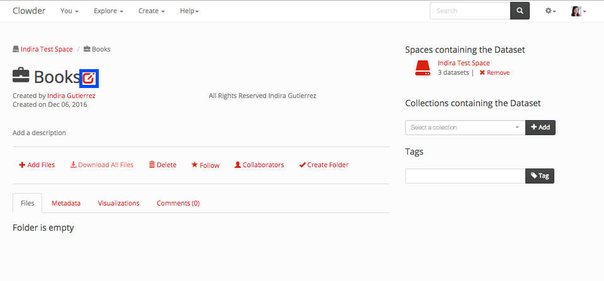This screenshot has height=281, width=604.
Task: Download All Files from dataset
Action: pos(102,165)
